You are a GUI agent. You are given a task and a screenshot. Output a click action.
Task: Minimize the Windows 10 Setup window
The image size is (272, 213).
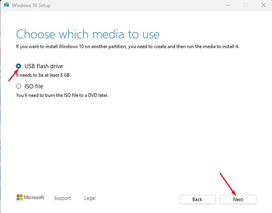click(228, 5)
